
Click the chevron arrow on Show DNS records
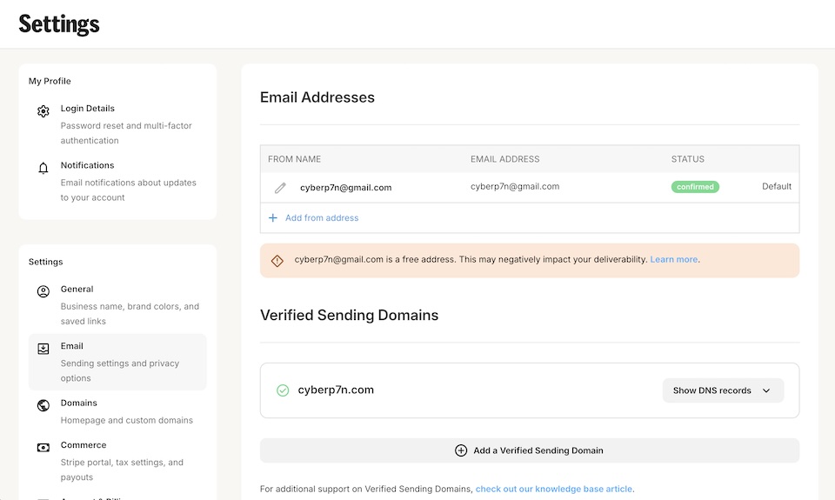coord(766,390)
